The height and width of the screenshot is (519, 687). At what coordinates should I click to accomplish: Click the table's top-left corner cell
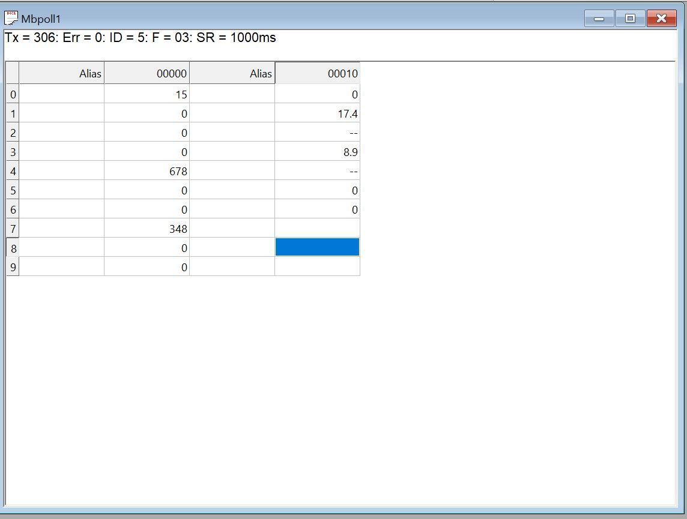[13, 73]
